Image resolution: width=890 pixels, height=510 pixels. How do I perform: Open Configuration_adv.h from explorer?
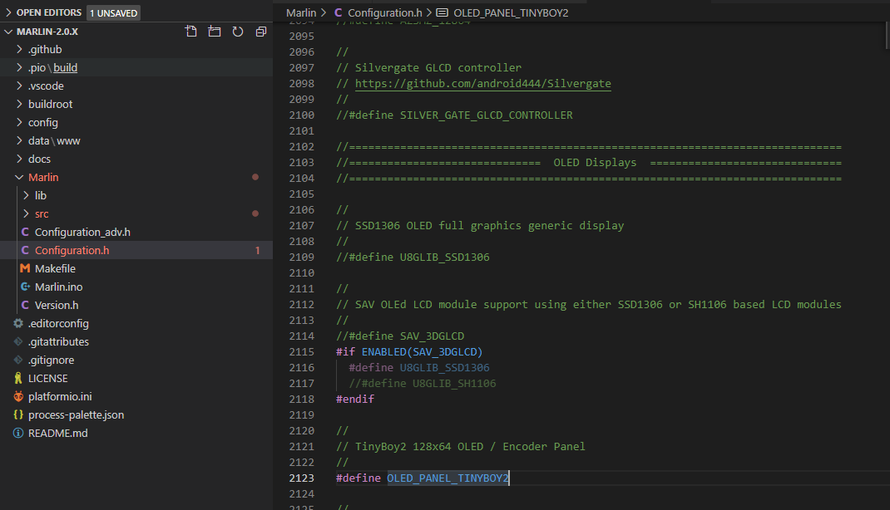82,232
